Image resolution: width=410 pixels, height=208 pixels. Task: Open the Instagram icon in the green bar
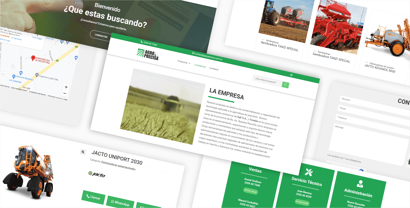click(291, 75)
